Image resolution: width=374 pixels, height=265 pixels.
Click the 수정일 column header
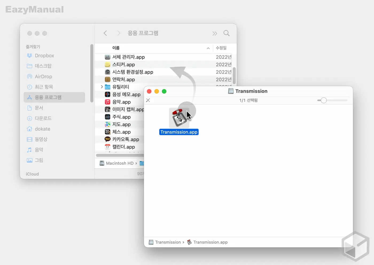[221, 48]
